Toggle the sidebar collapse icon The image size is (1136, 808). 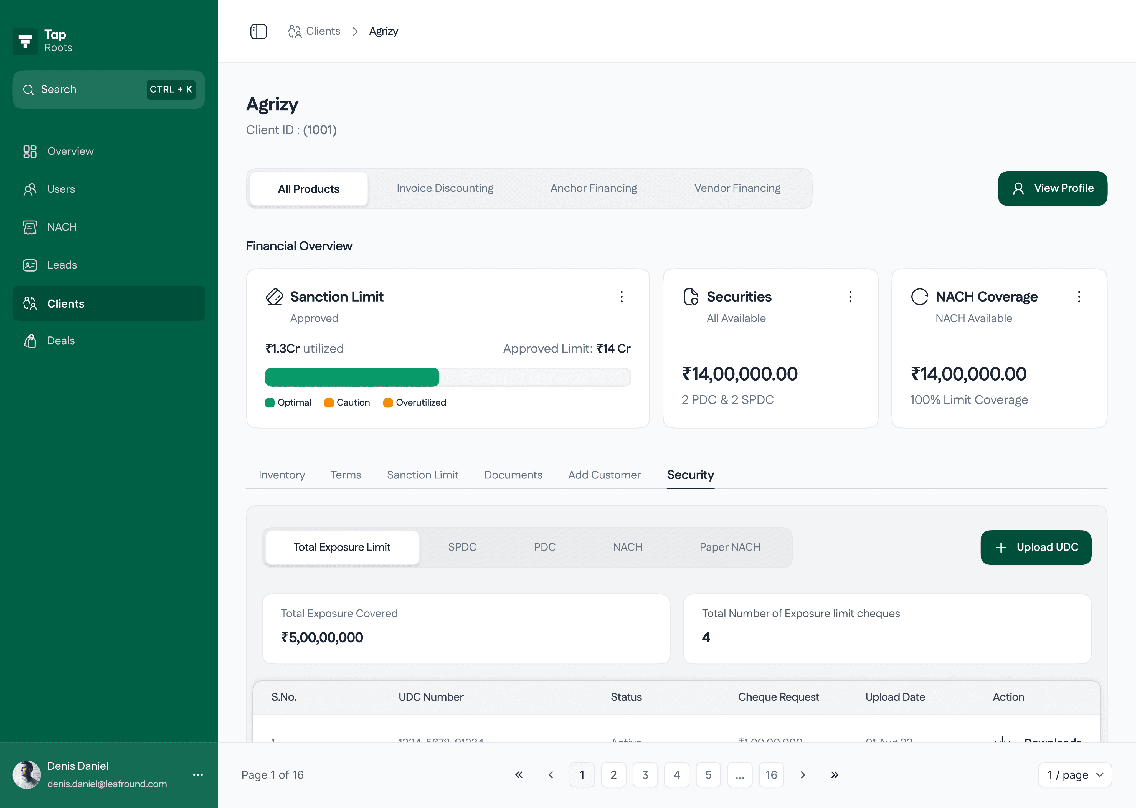click(258, 31)
